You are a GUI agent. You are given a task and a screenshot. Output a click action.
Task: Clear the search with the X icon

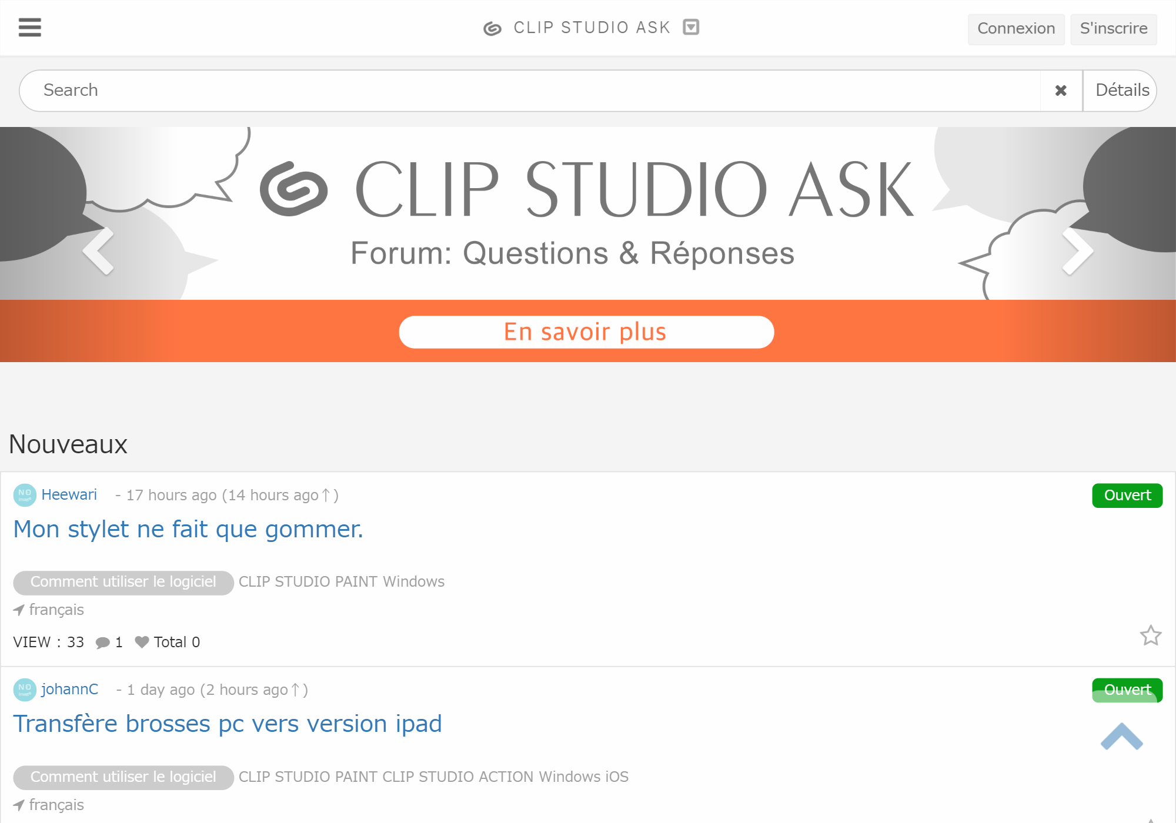[x=1061, y=91]
